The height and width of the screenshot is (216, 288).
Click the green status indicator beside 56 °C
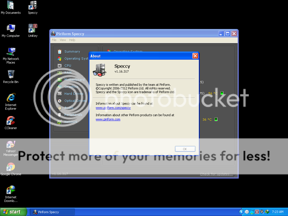(222, 93)
